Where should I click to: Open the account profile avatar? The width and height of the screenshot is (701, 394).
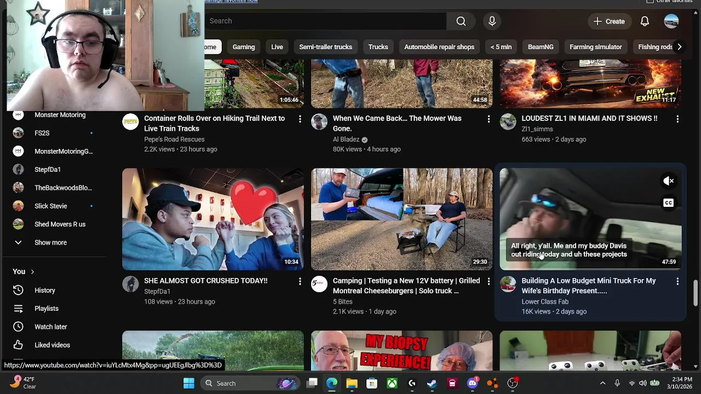click(671, 21)
